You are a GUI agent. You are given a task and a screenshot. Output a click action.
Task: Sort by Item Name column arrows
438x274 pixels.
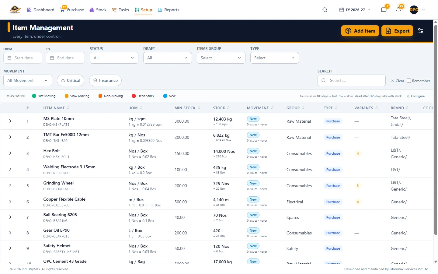(x=68, y=108)
